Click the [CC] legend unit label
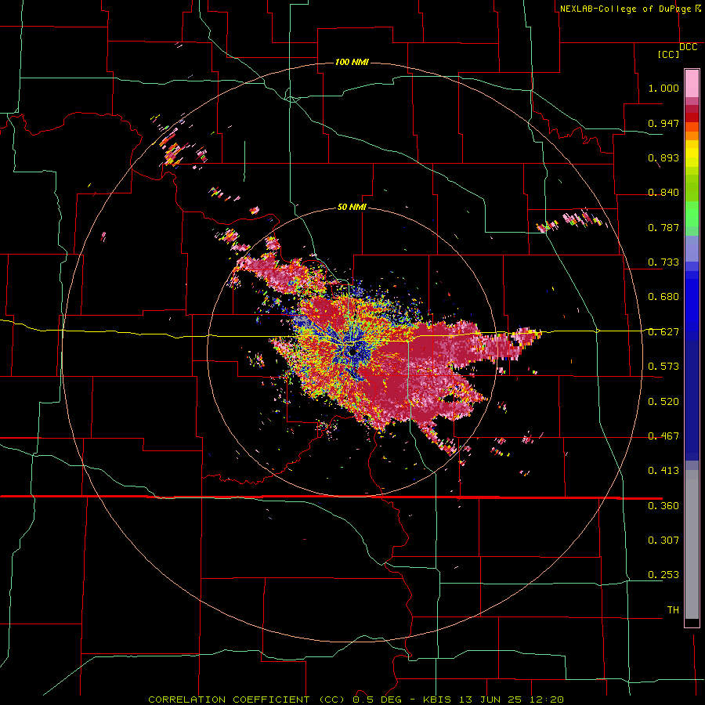The width and height of the screenshot is (705, 705). (668, 54)
